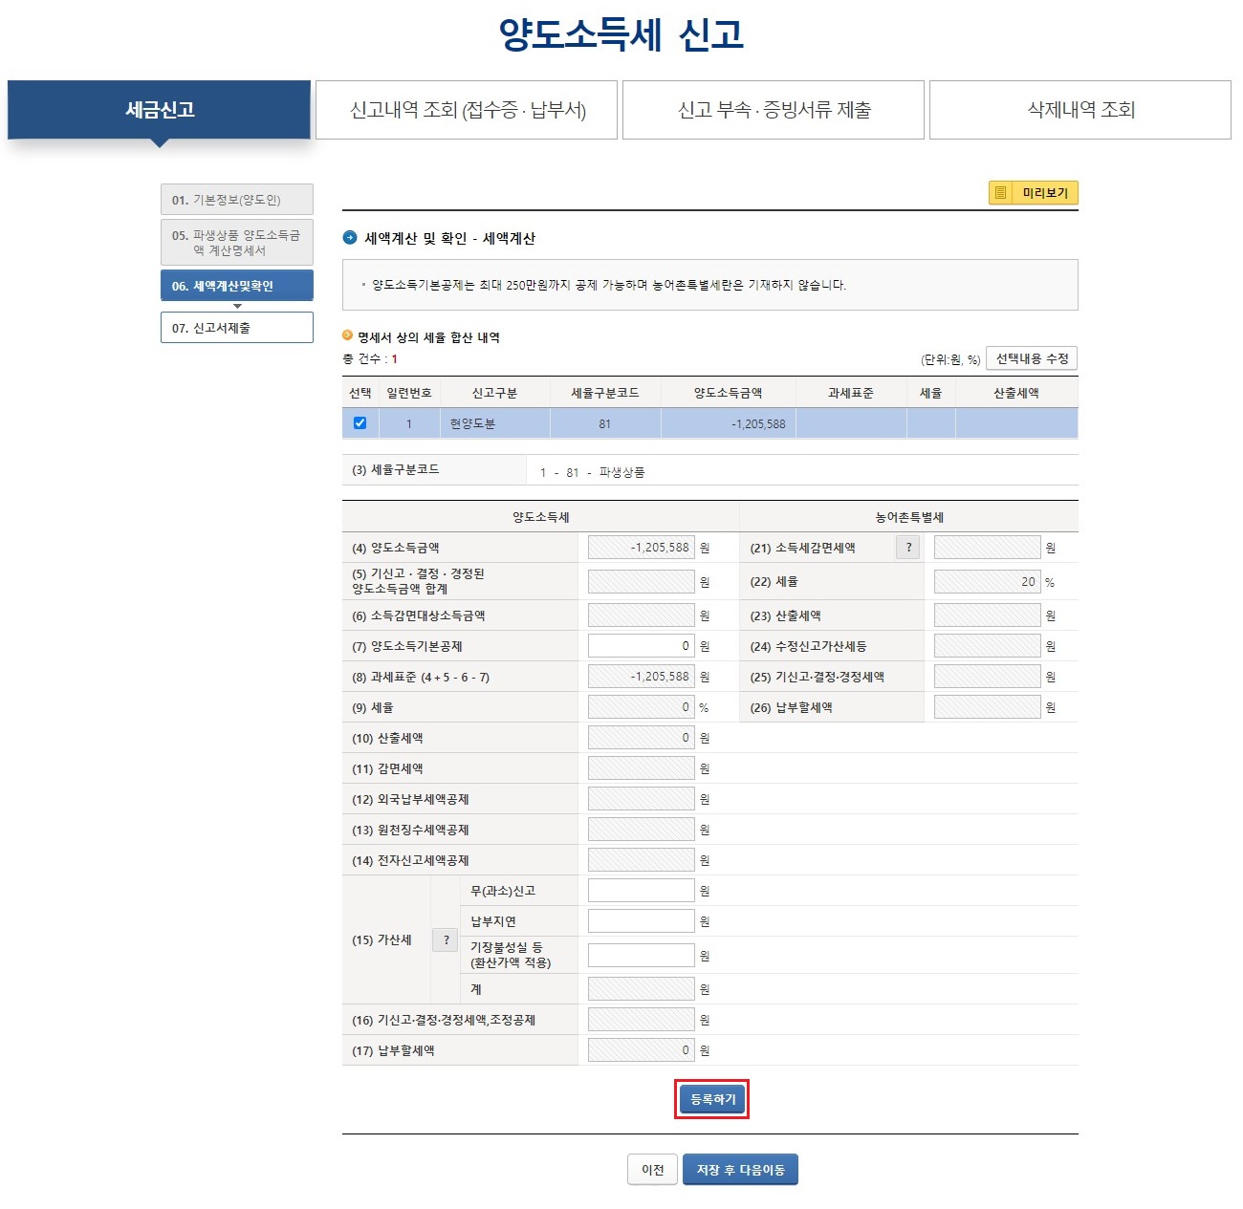Click the (4) 양도소득금액 field

click(641, 548)
